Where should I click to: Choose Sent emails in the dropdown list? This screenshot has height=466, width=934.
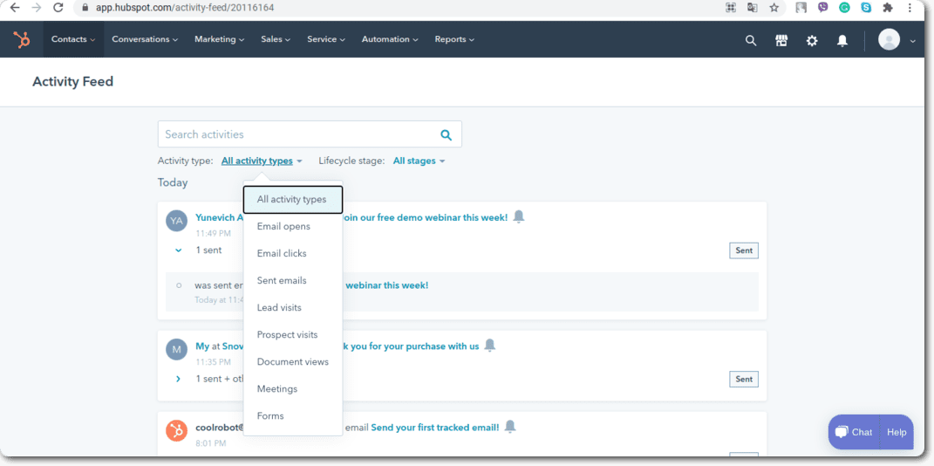pos(282,281)
